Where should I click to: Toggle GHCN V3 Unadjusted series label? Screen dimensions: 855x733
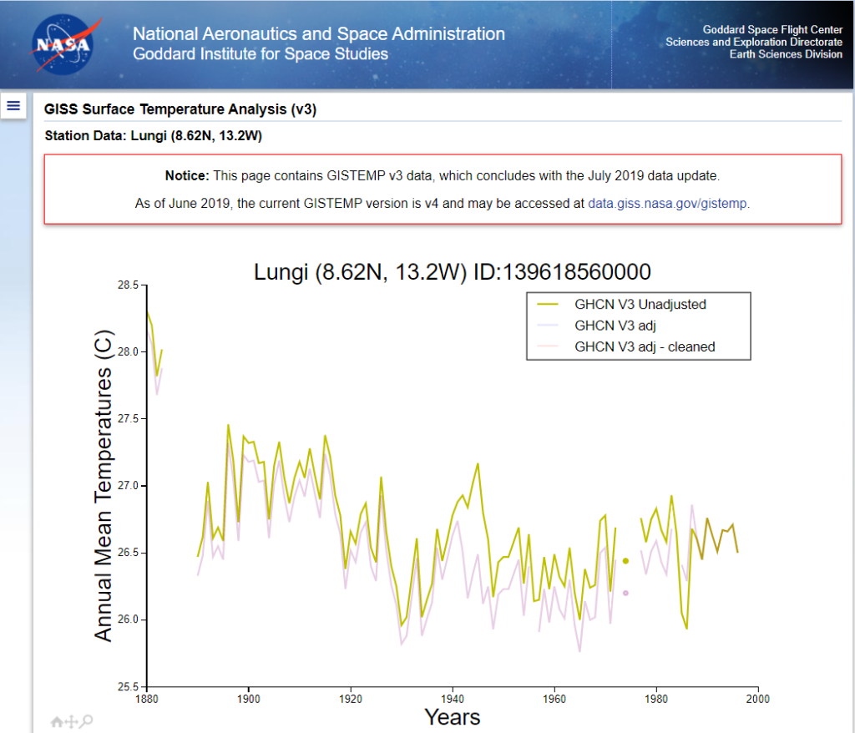tap(640, 305)
